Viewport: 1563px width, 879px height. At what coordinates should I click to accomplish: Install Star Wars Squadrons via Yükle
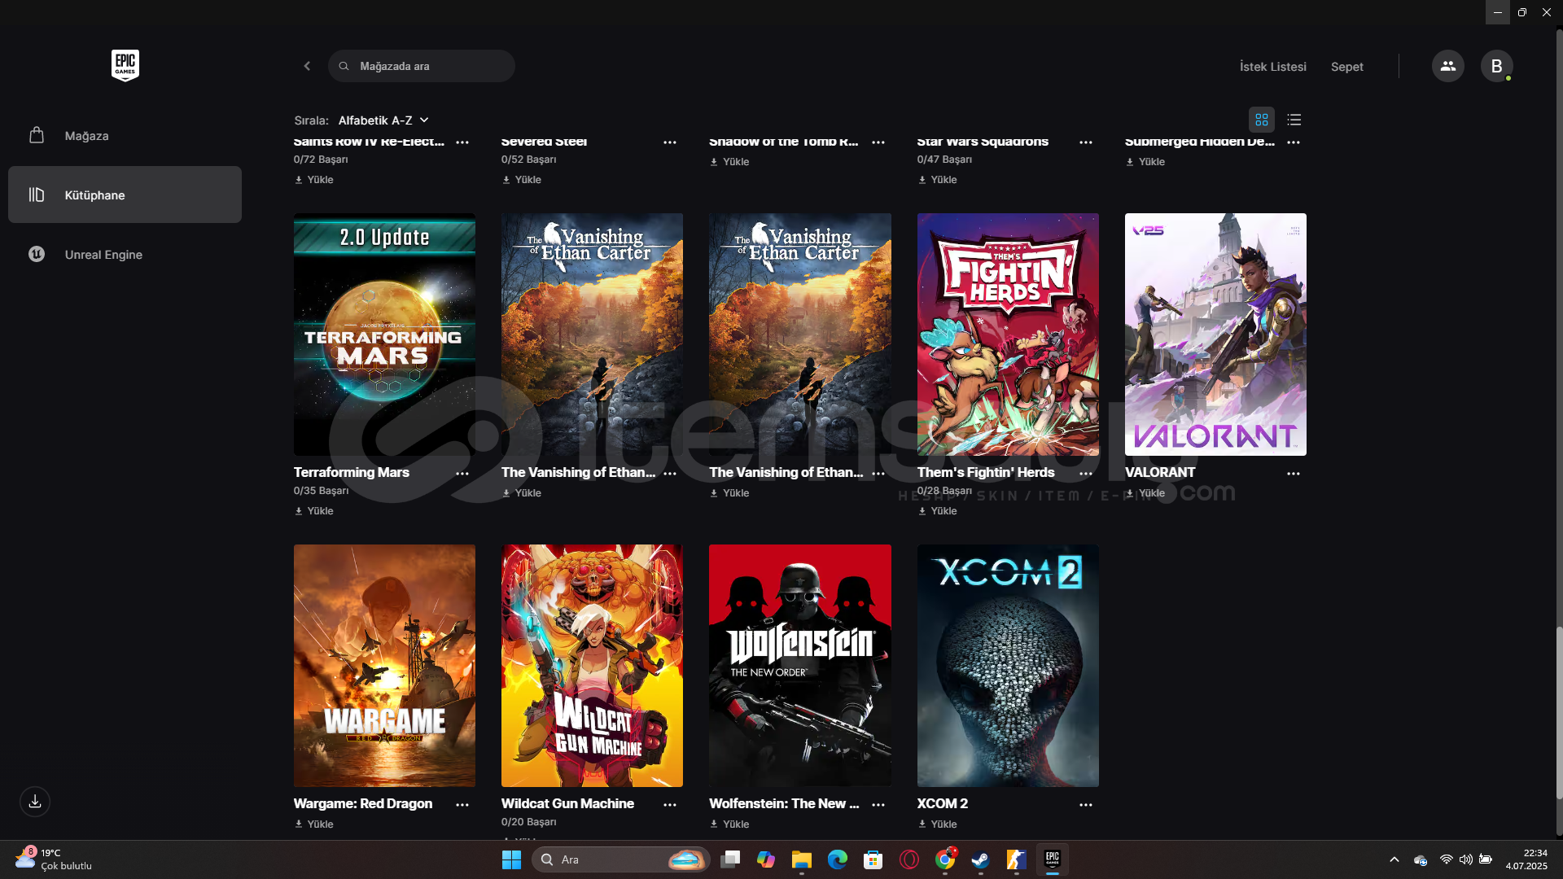point(938,180)
